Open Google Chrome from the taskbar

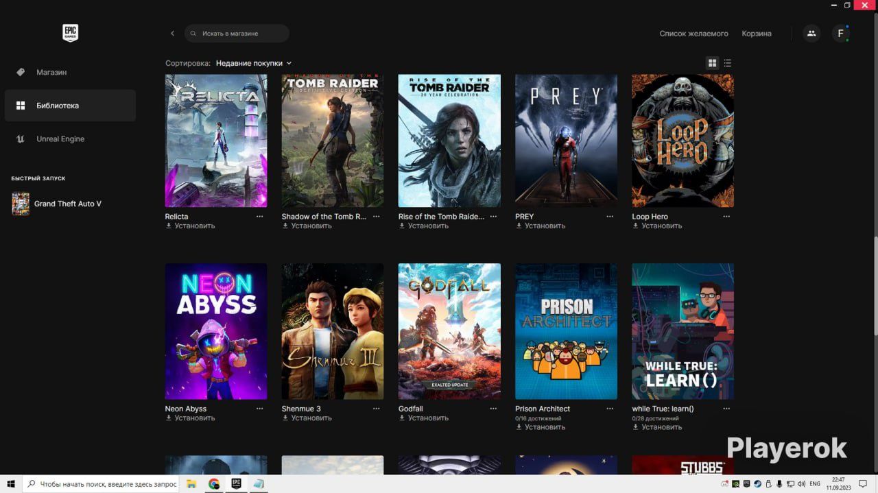point(214,483)
